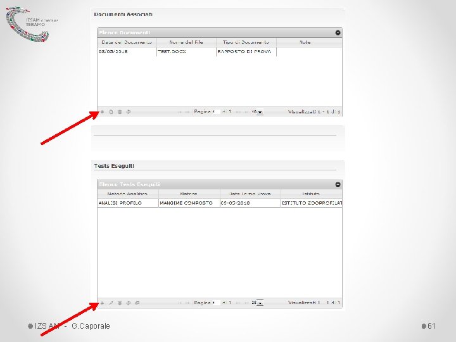
Task: Select the MANGIME COMPOSTO cell
Action: click(x=189, y=203)
